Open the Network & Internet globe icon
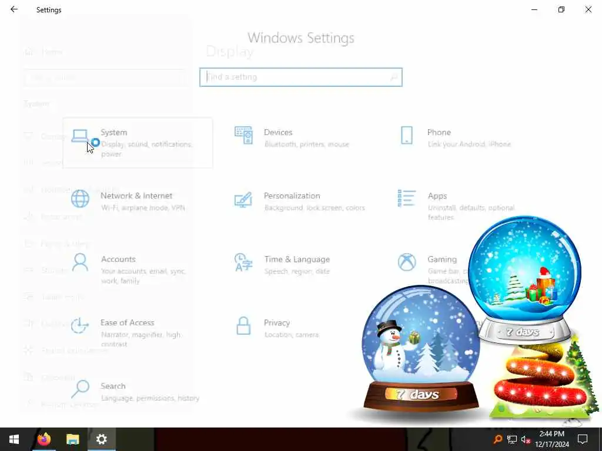This screenshot has width=602, height=451. click(80, 198)
